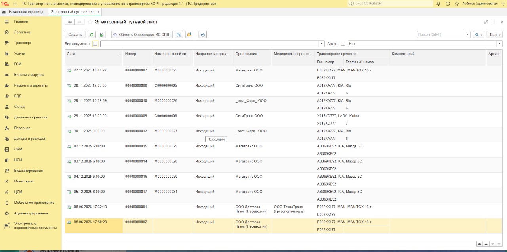The image size is (507, 252).
Task: Go forward with the right arrow button
Action: coord(80,22)
